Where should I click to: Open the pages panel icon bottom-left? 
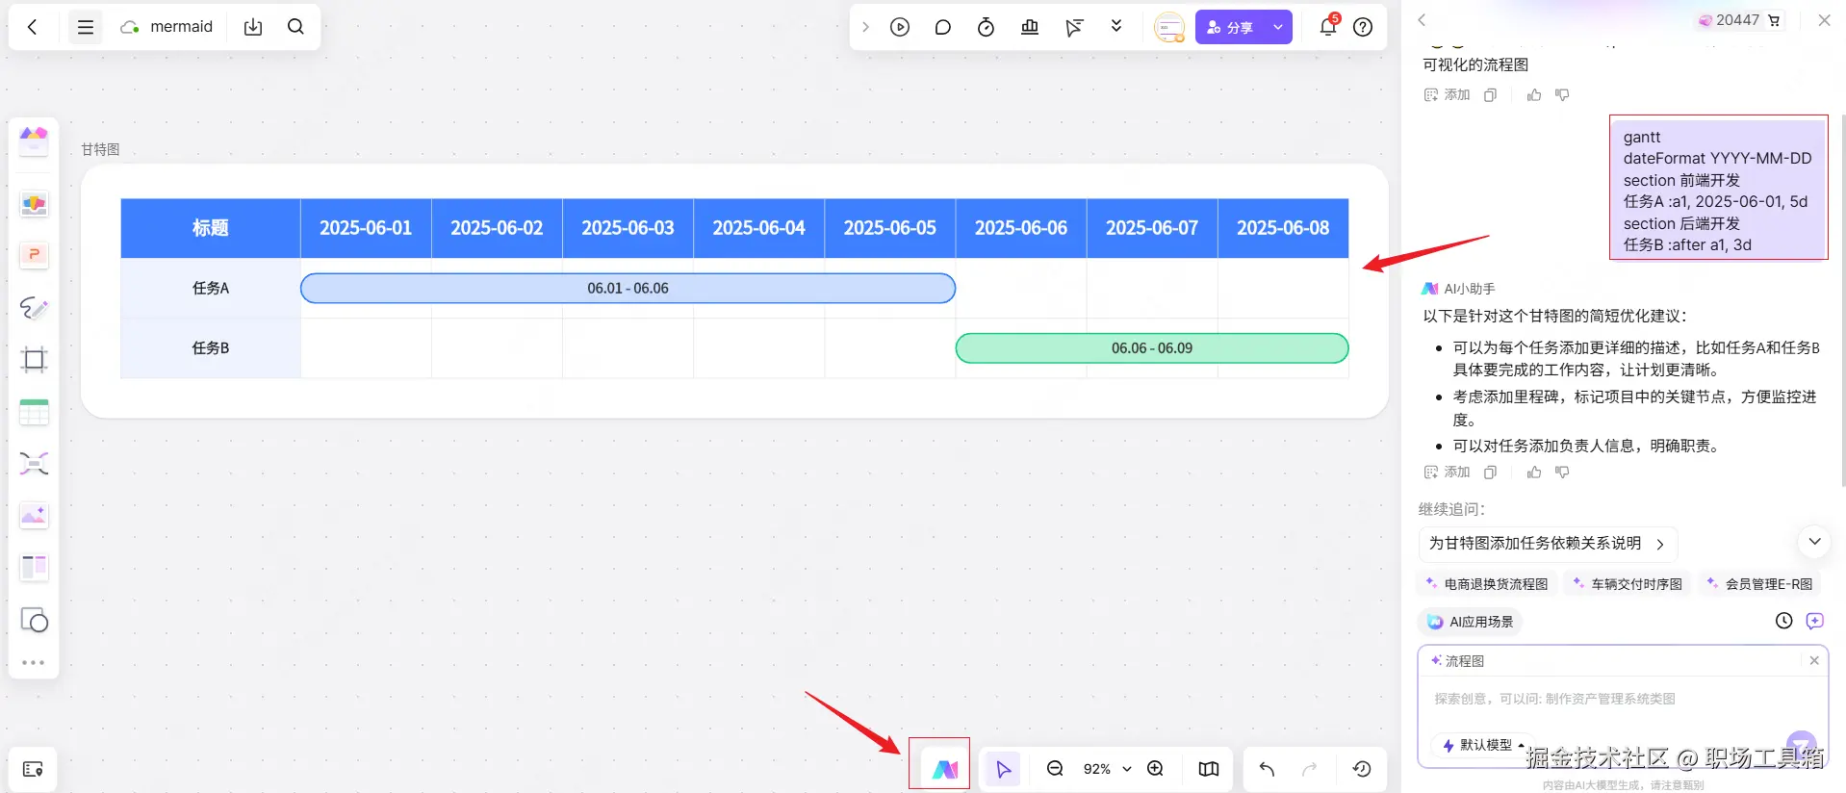click(33, 769)
